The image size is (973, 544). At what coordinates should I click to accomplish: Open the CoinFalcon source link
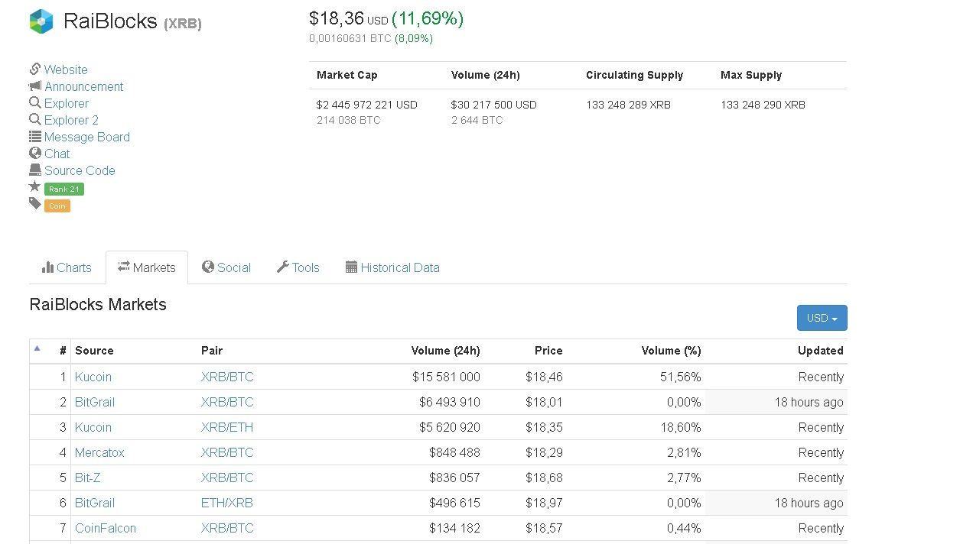pyautogui.click(x=106, y=528)
